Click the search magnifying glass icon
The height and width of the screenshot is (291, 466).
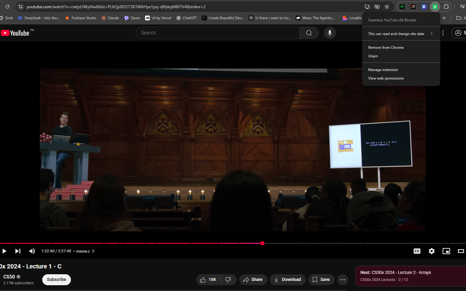tap(309, 33)
